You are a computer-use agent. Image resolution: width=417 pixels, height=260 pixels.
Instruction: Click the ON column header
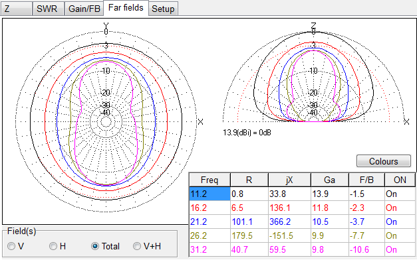(400, 180)
